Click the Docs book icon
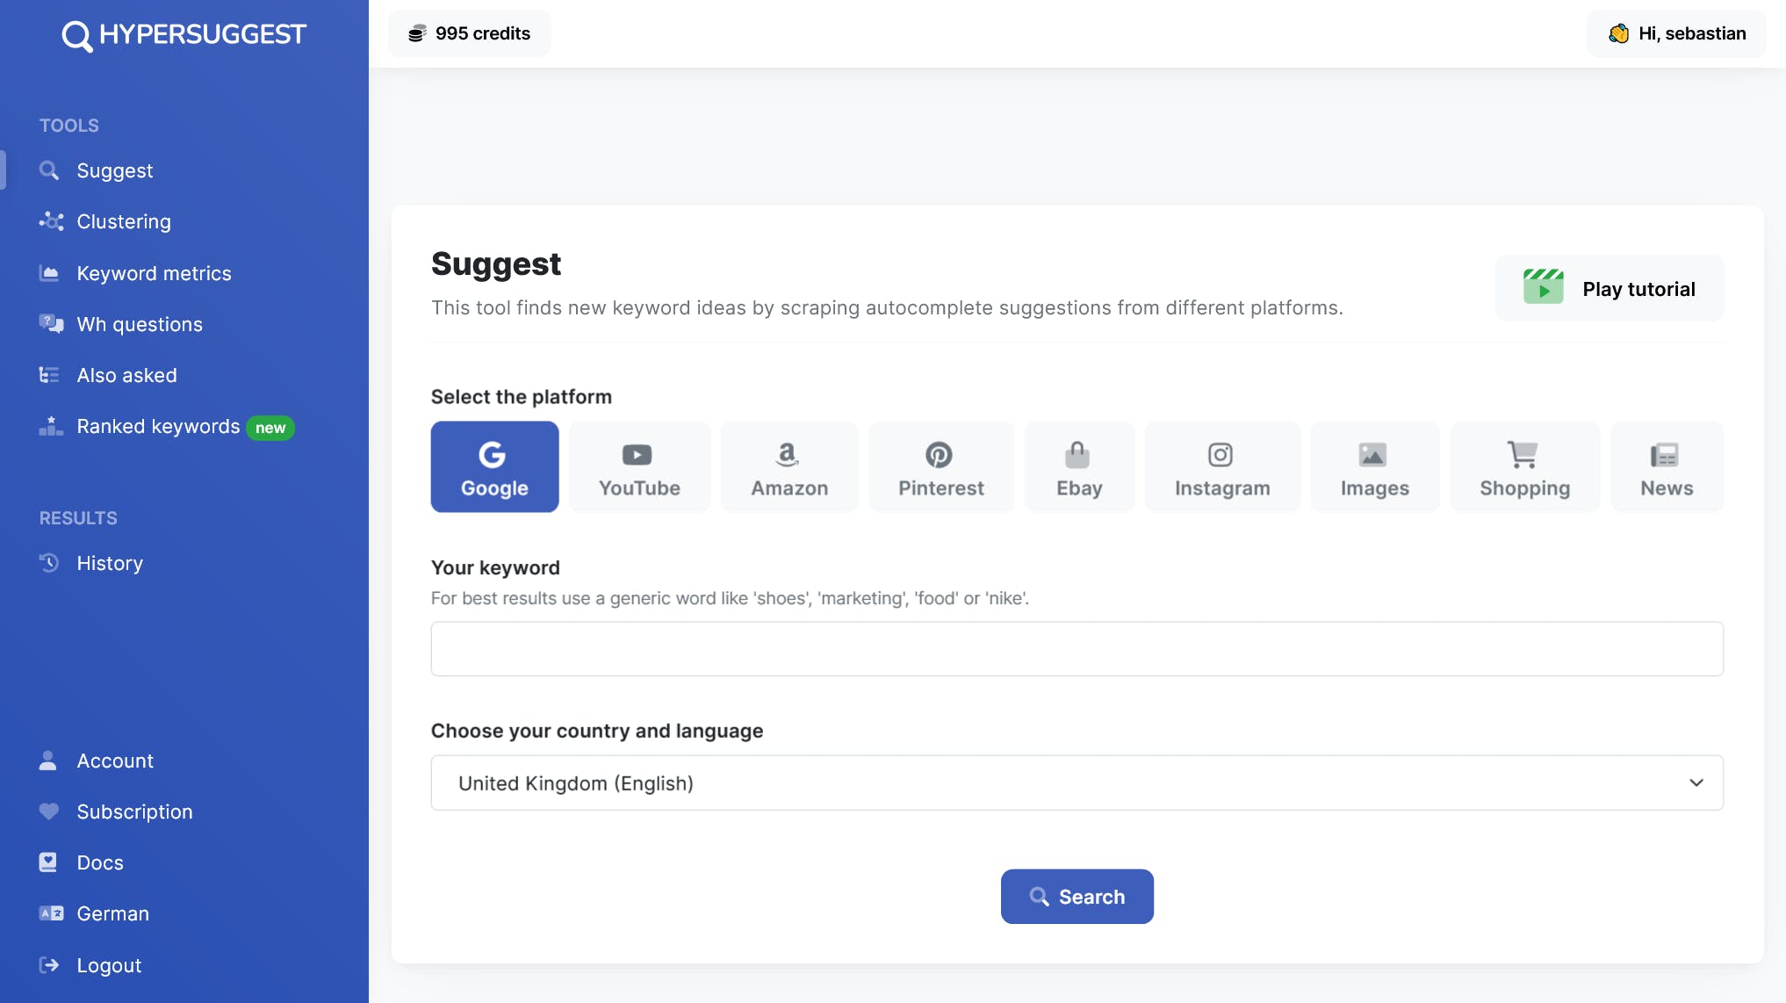1786x1003 pixels. pyautogui.click(x=48, y=862)
